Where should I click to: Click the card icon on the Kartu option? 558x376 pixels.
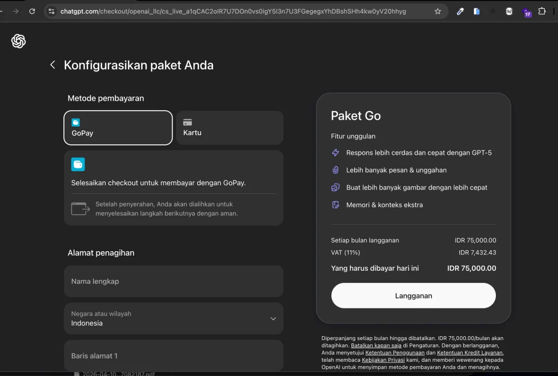188,122
